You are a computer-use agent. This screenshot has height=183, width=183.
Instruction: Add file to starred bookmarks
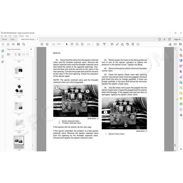[8, 44]
